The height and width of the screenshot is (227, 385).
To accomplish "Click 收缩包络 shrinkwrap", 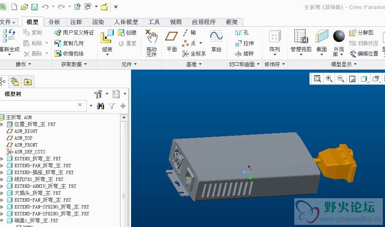I will click(x=69, y=54).
